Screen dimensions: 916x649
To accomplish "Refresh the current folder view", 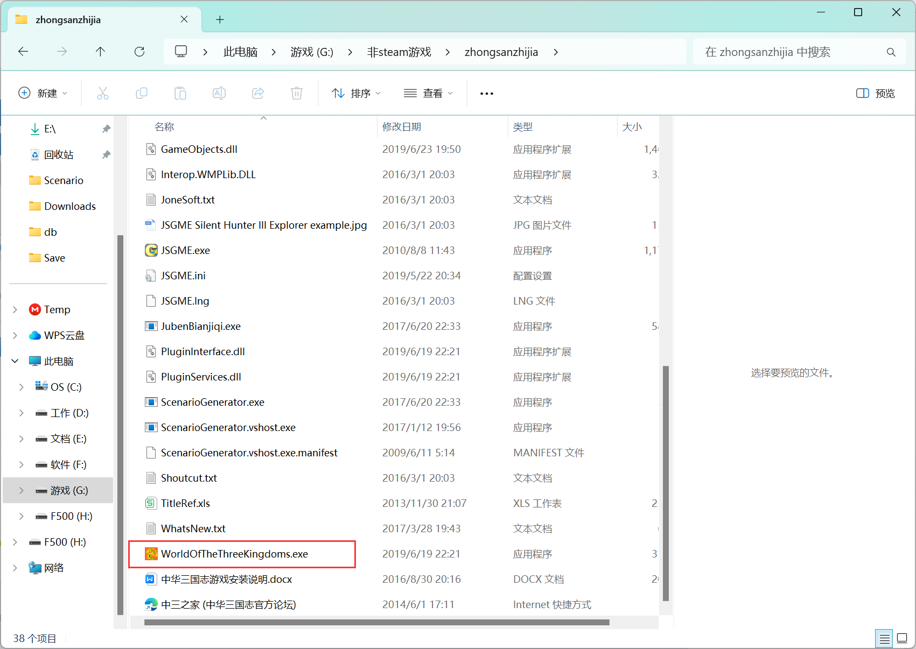I will point(139,52).
